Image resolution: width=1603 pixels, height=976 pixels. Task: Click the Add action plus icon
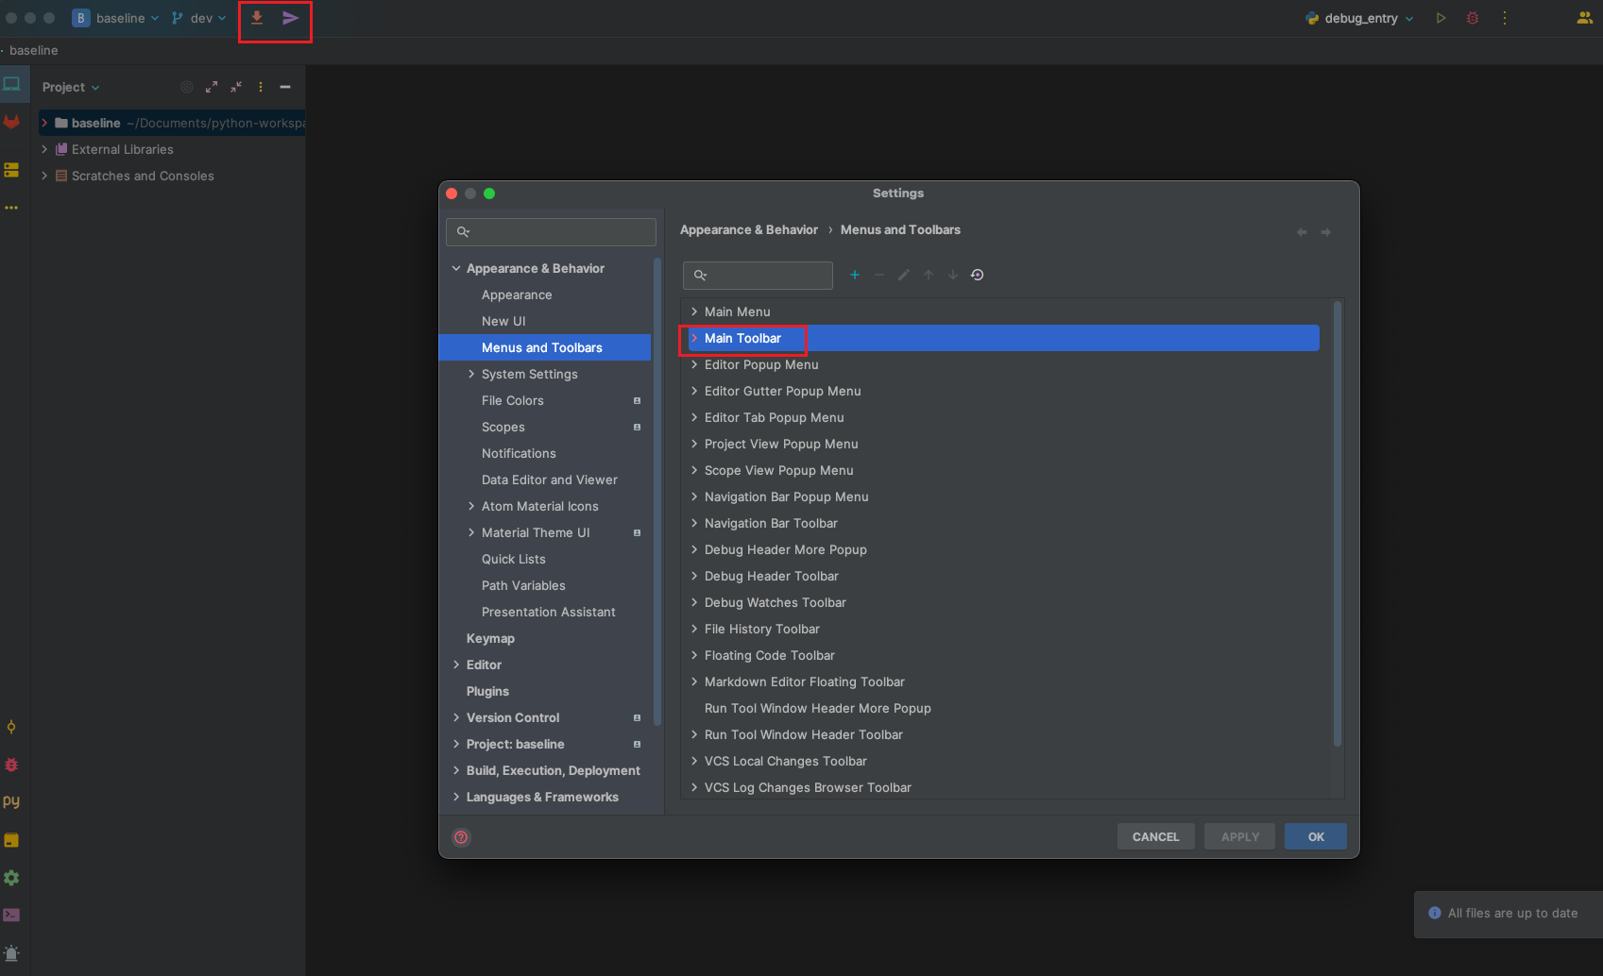click(855, 275)
